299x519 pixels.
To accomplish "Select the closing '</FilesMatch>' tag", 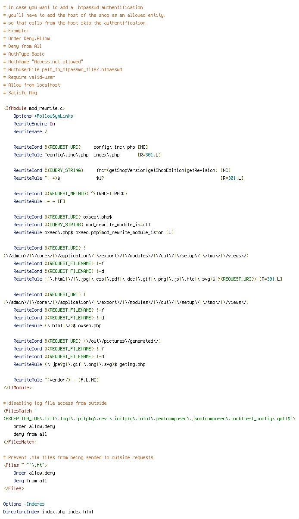I will coord(20,442).
